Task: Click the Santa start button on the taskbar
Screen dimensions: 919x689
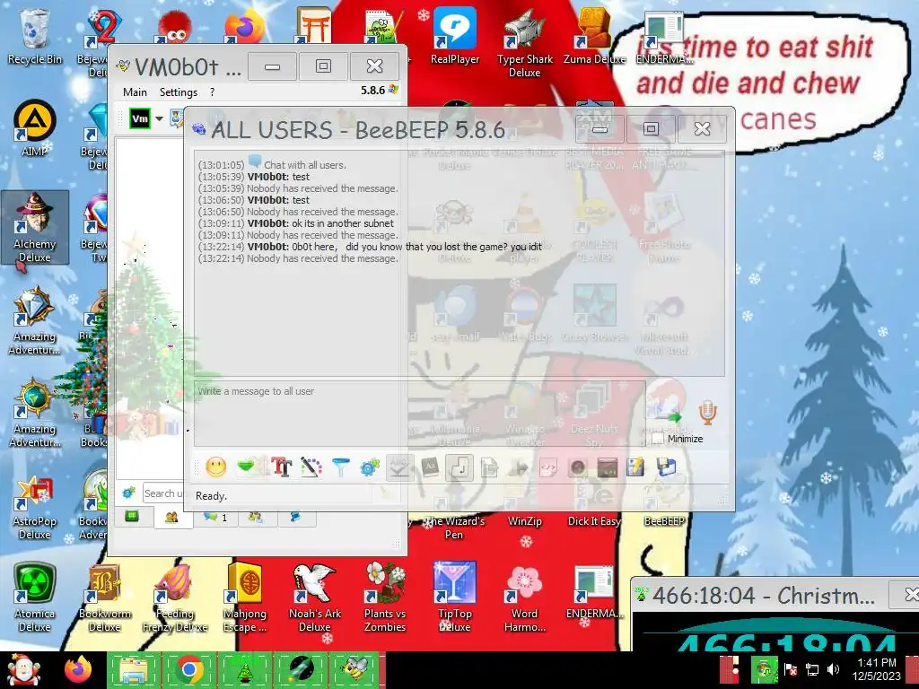Action: 24,669
